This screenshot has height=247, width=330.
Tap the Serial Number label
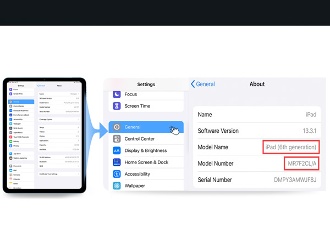[215, 180]
